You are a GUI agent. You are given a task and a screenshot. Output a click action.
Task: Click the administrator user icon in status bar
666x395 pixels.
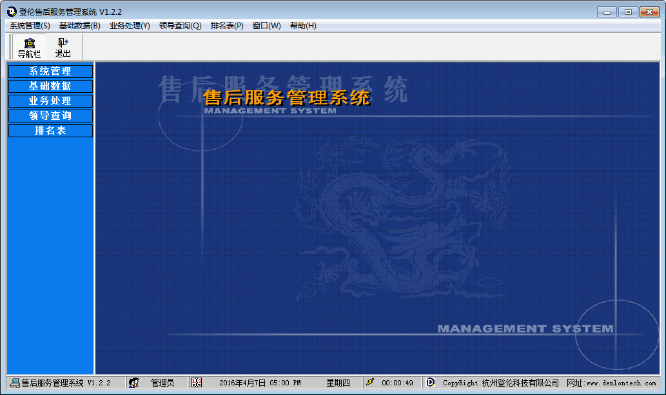134,383
